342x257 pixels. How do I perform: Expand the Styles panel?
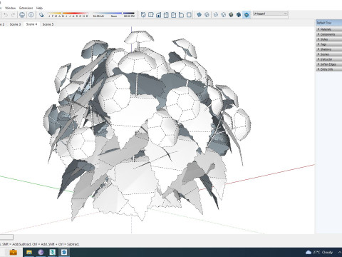coord(329,39)
